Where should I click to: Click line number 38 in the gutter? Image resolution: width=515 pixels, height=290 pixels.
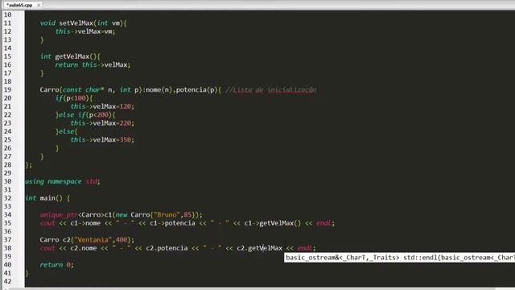click(7, 248)
